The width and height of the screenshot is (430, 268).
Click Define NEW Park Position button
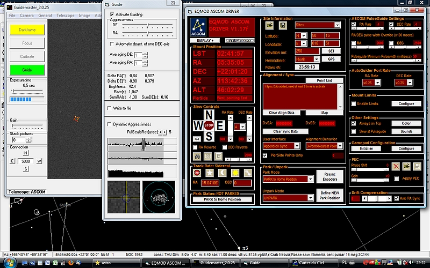coord(329,195)
